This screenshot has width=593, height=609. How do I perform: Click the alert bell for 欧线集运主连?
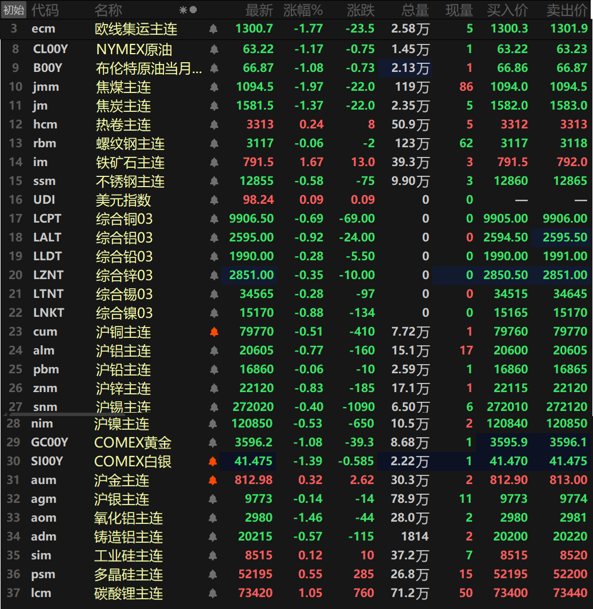213,29
